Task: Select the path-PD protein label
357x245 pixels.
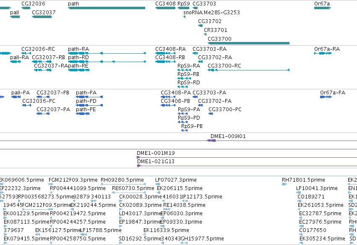Action: tap(86, 101)
